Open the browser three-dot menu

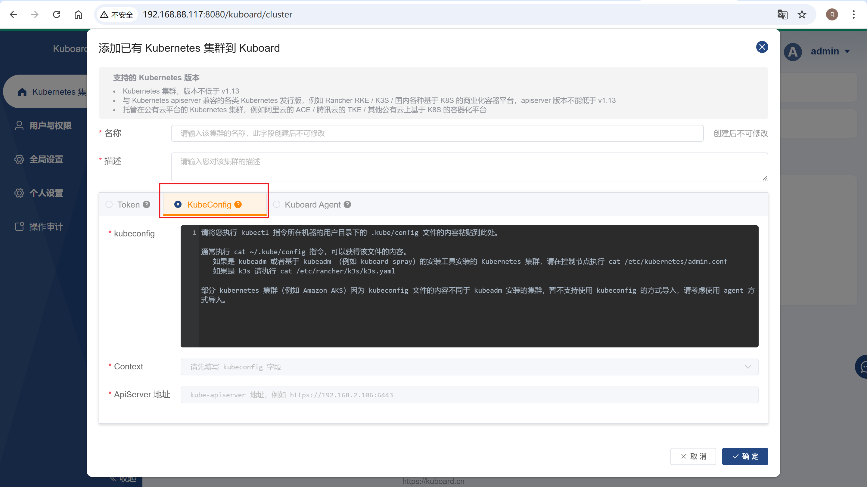853,14
